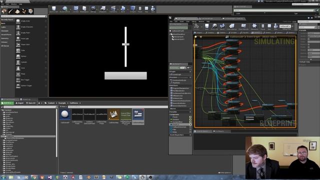Open Source Control toolbar icon

[64, 9]
